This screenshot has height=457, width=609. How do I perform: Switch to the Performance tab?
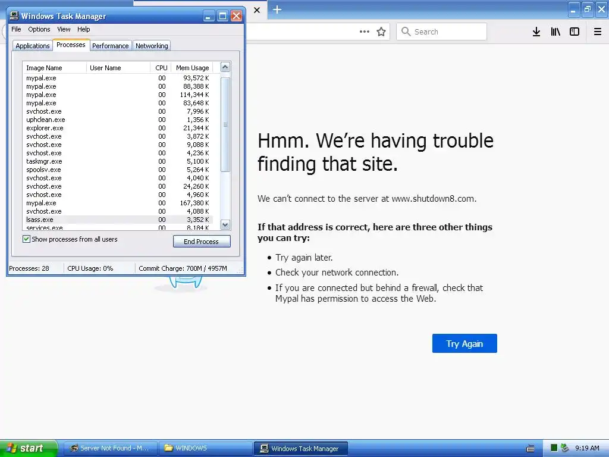click(x=110, y=45)
